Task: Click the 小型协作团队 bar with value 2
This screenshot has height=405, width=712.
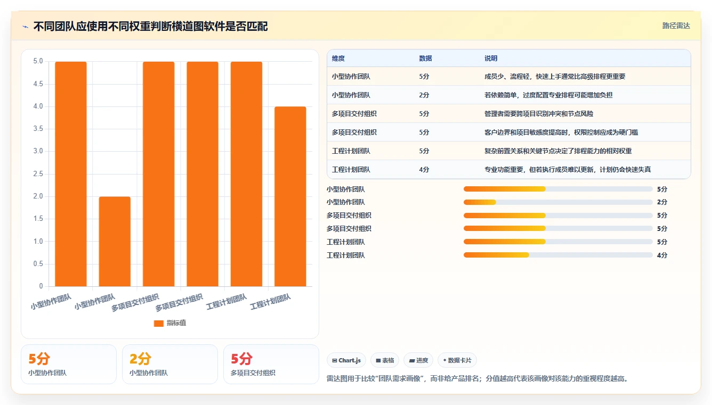Action: 115,242
